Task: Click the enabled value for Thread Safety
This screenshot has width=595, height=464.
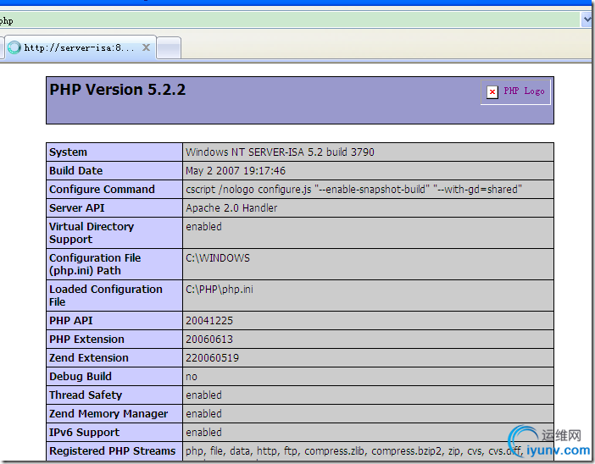Action: click(x=203, y=395)
